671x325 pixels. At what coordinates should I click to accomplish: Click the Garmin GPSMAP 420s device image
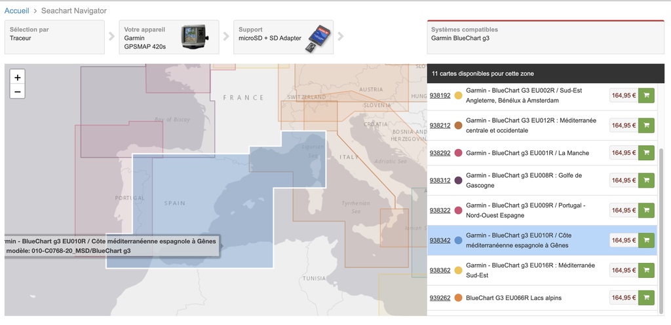(195, 37)
